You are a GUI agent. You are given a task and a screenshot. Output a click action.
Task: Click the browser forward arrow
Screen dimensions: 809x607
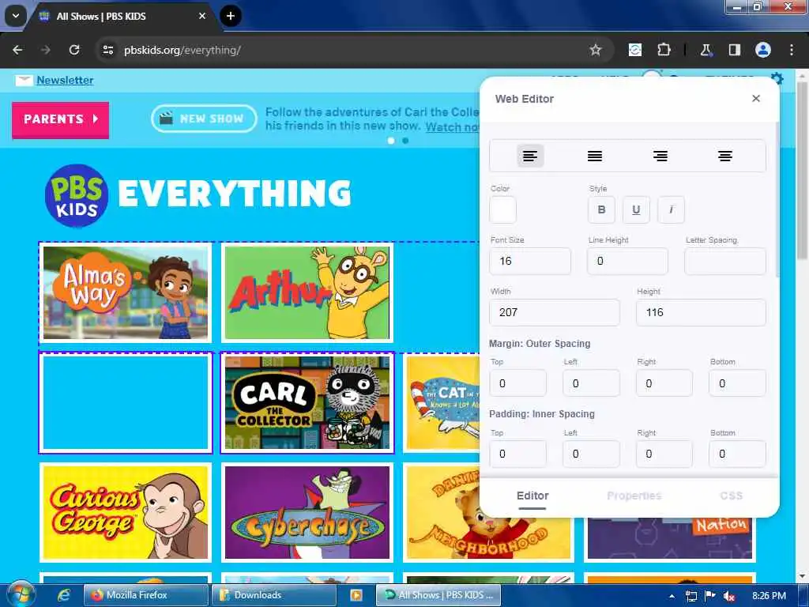tap(46, 50)
